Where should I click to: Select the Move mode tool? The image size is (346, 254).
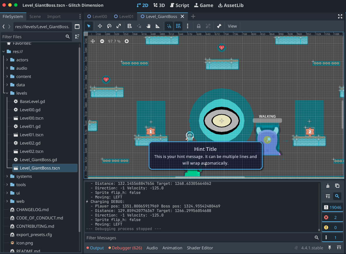pyautogui.click(x=100, y=26)
